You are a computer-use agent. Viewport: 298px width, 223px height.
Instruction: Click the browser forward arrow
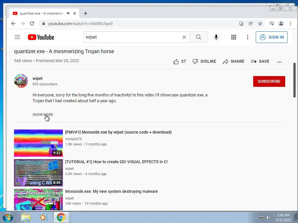[23, 24]
